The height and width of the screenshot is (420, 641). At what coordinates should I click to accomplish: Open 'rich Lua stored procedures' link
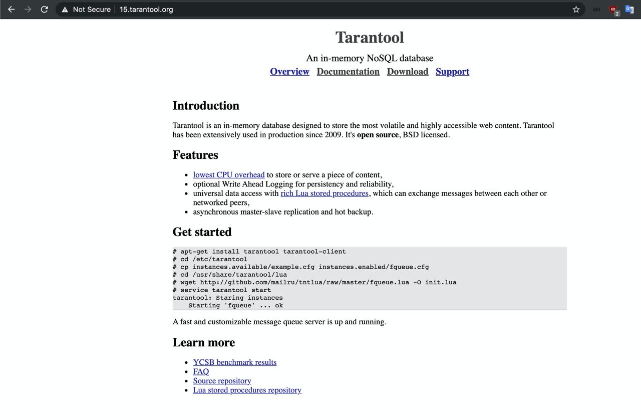click(x=325, y=193)
